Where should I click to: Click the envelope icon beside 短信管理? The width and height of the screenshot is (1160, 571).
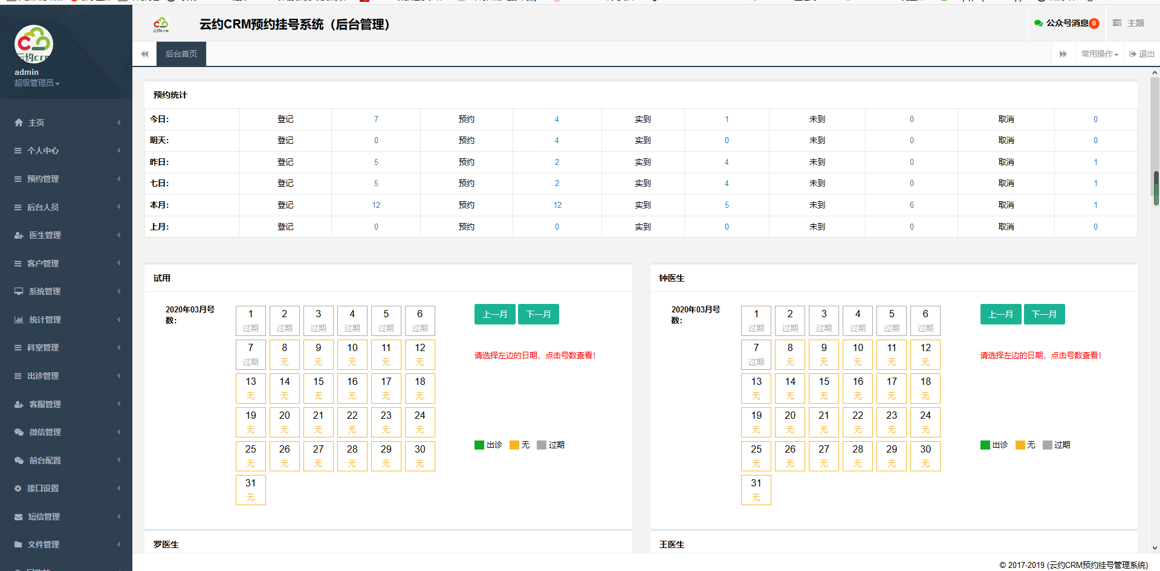[19, 517]
